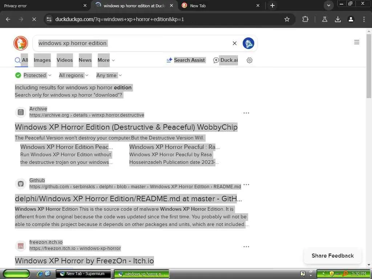Open Windows XP Horror by FreezOn result

click(84, 261)
